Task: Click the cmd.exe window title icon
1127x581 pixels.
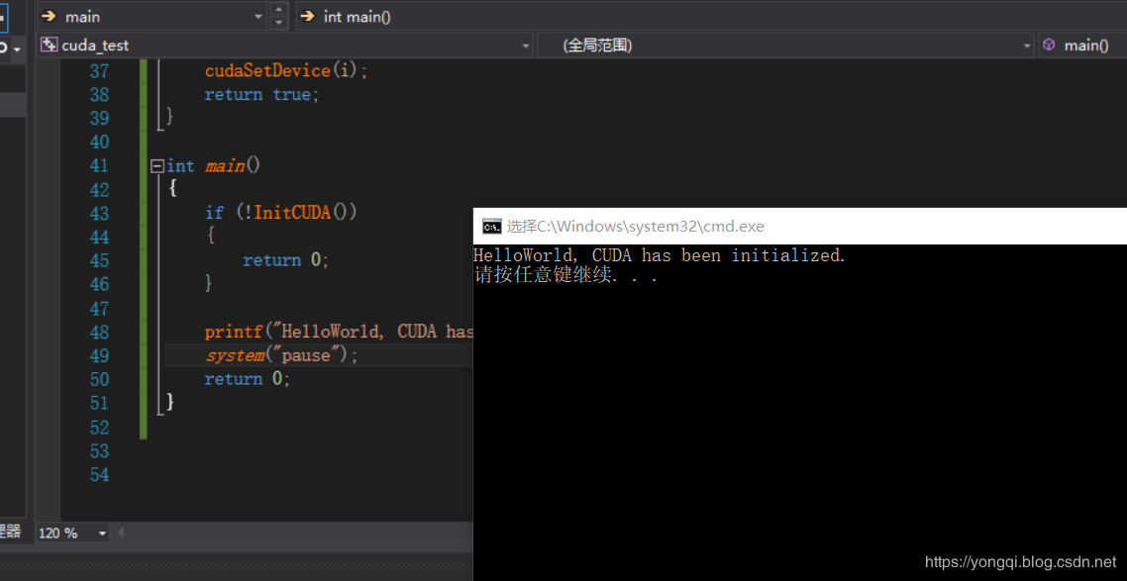Action: click(x=491, y=227)
